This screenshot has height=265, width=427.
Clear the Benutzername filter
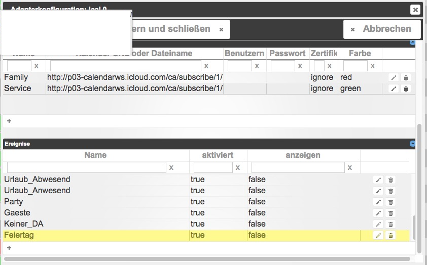(257, 66)
